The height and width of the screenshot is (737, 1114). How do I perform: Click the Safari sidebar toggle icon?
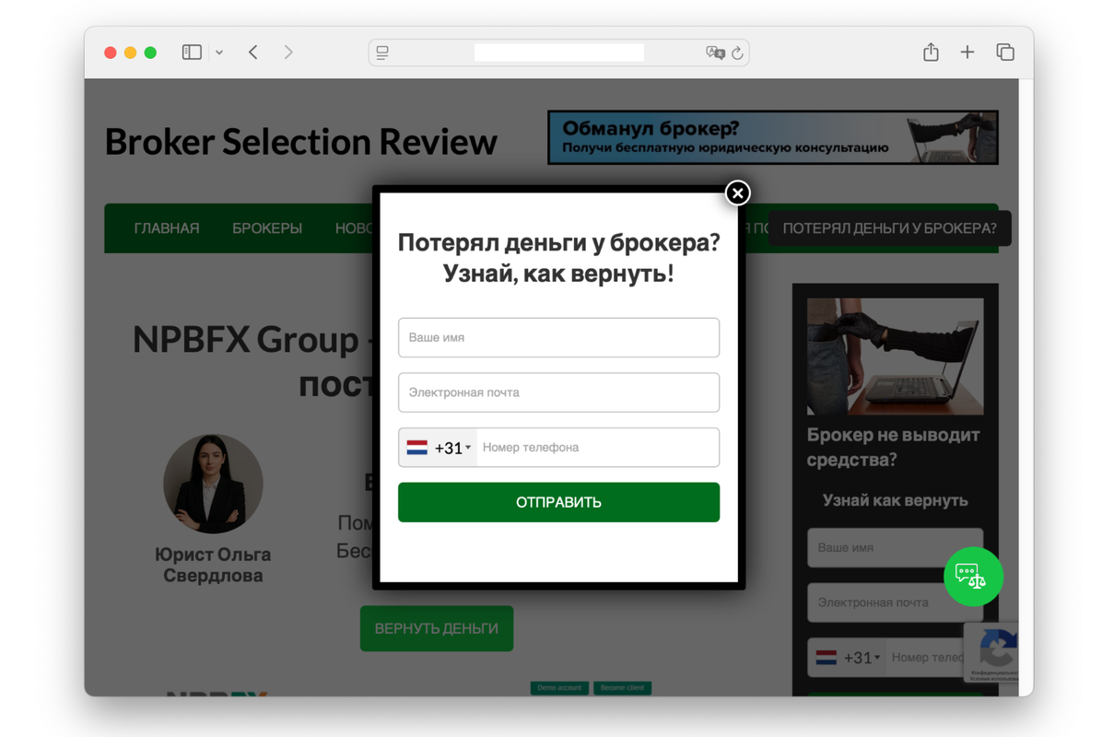[x=192, y=53]
